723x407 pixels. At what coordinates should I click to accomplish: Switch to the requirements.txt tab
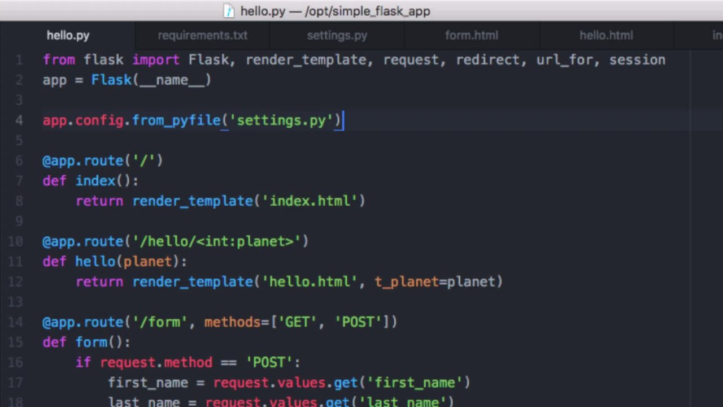202,35
